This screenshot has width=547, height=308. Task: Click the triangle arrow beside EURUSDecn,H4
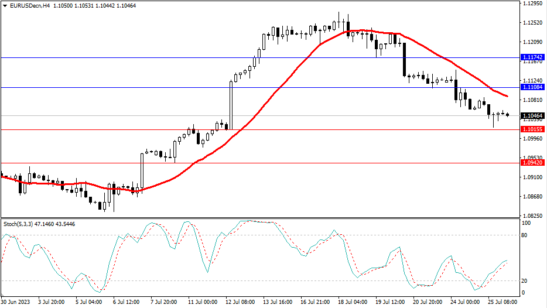click(x=5, y=5)
